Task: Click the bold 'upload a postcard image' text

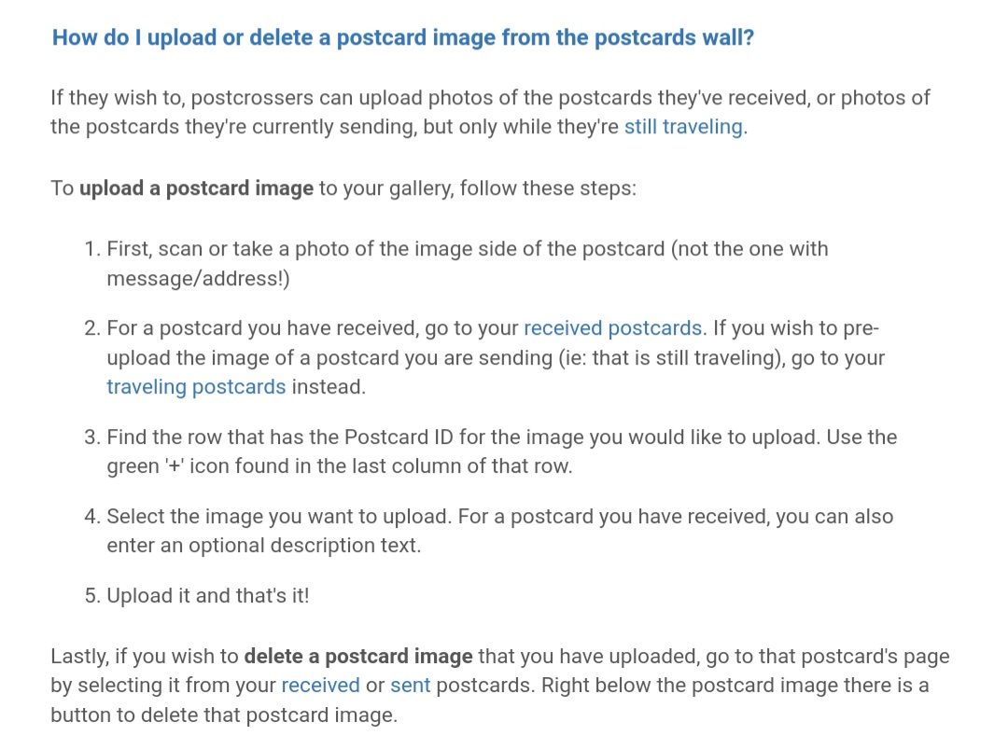Action: click(196, 188)
